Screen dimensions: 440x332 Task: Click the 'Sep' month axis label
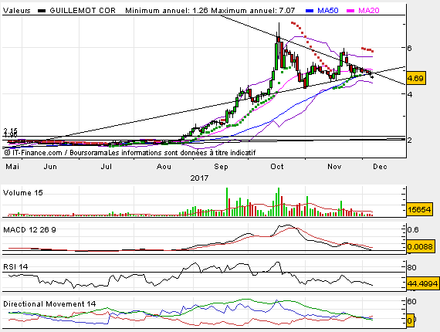click(x=221, y=167)
